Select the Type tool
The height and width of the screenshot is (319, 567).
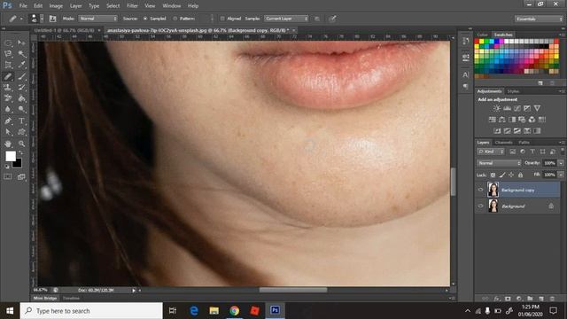coord(21,121)
